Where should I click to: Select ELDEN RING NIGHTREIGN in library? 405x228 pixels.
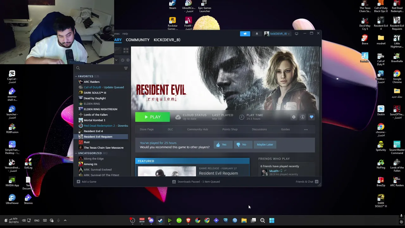tap(100, 109)
